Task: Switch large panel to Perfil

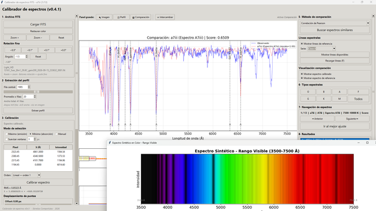Action: 122,17
